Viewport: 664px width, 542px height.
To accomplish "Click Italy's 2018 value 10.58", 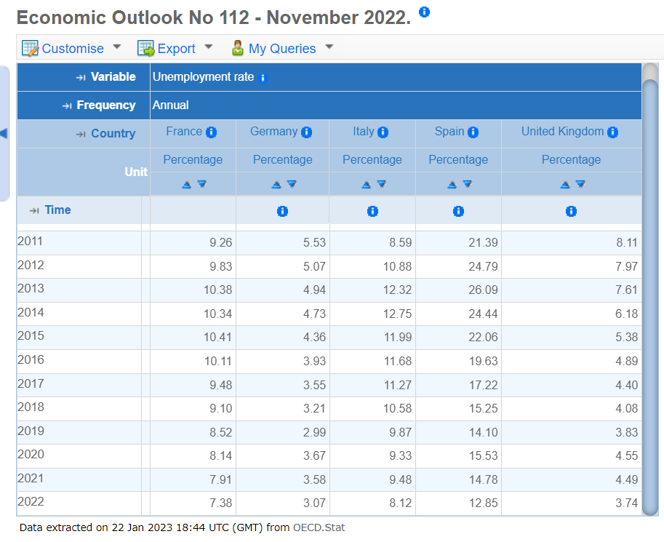I will tap(397, 409).
